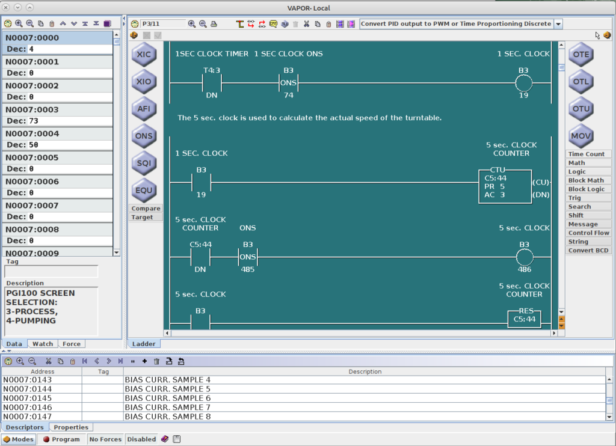Viewport: 616px width, 446px height.
Task: Select the MOV move instruction tool
Action: click(580, 136)
